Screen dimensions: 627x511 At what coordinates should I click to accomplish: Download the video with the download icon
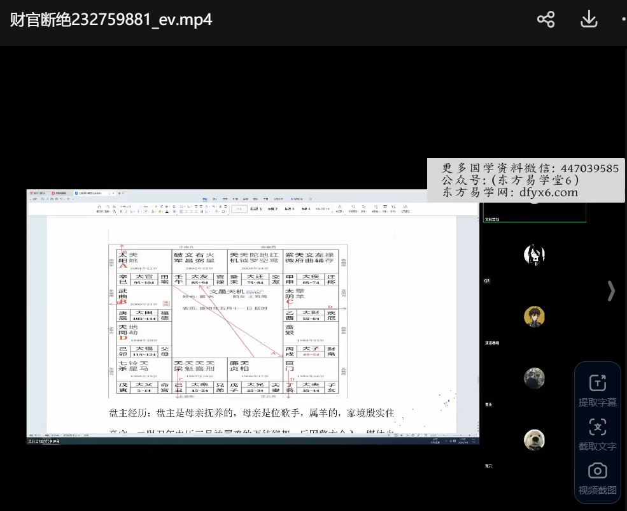coord(589,20)
